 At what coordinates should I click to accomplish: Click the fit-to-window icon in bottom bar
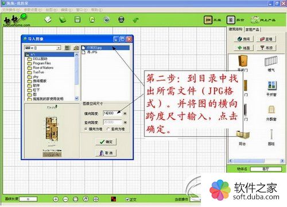[76, 200]
